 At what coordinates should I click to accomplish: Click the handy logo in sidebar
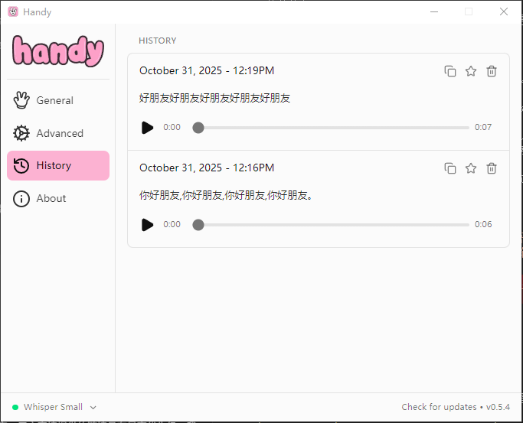58,51
